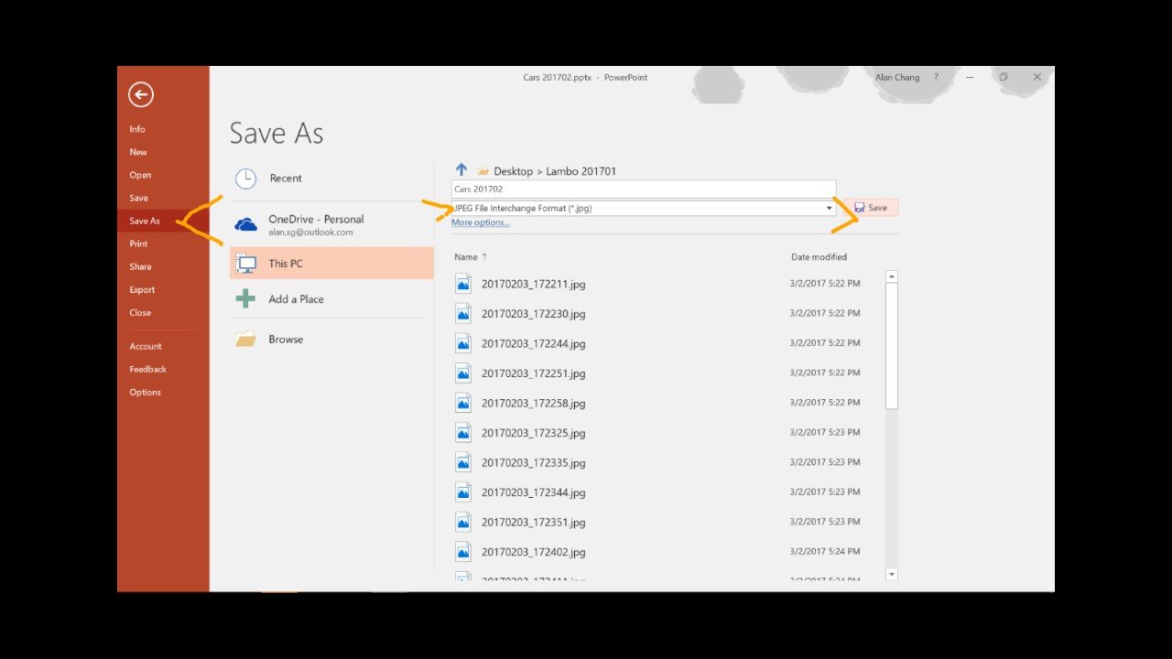Open the Export menu item
This screenshot has width=1172, height=659.
coord(142,289)
